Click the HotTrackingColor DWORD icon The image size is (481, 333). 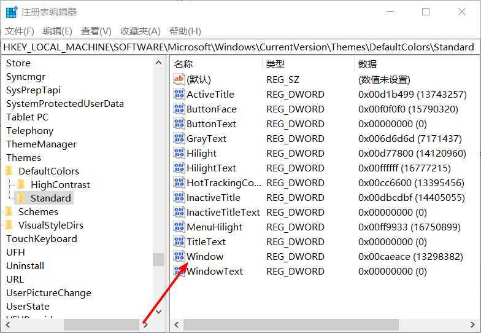coord(179,182)
